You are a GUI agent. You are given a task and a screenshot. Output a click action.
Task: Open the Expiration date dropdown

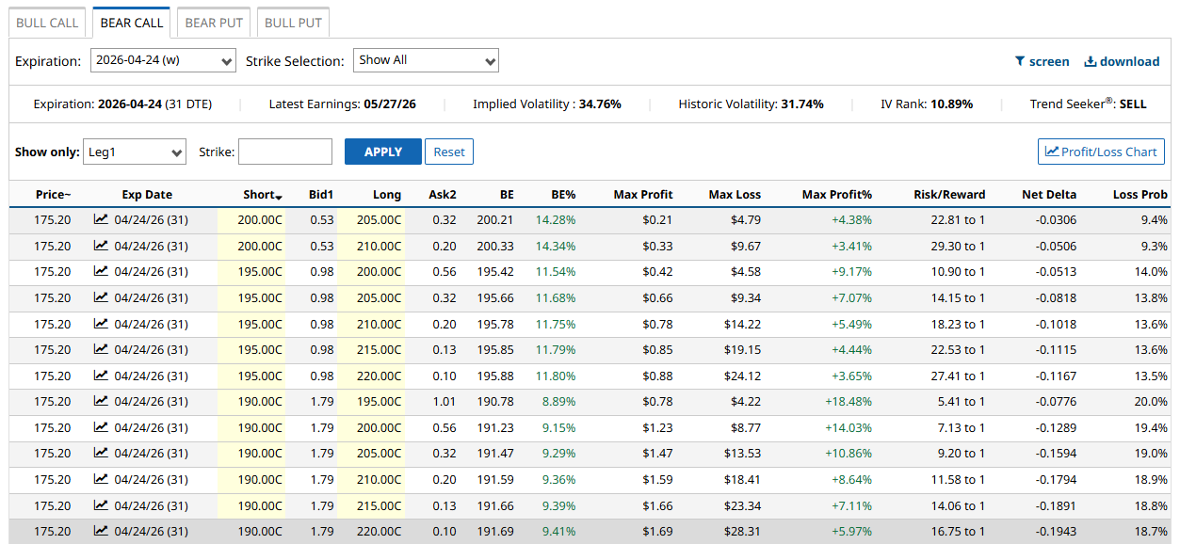[x=163, y=61]
